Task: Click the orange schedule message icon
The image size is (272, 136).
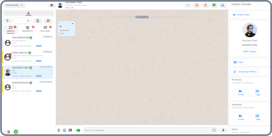Action: (x=197, y=5)
